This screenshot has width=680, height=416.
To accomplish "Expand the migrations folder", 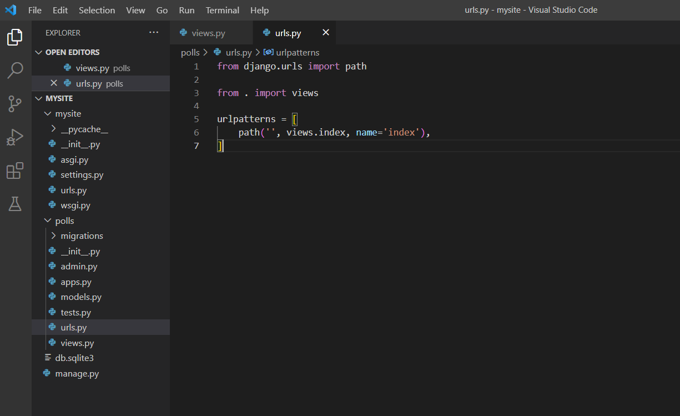I will tap(53, 235).
